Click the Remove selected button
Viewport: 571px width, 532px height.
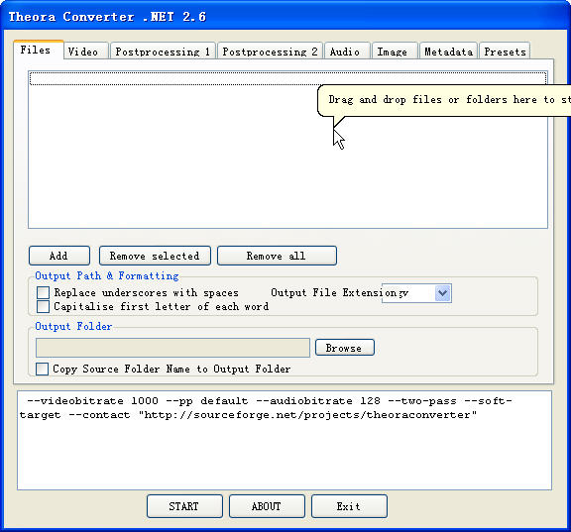(155, 256)
